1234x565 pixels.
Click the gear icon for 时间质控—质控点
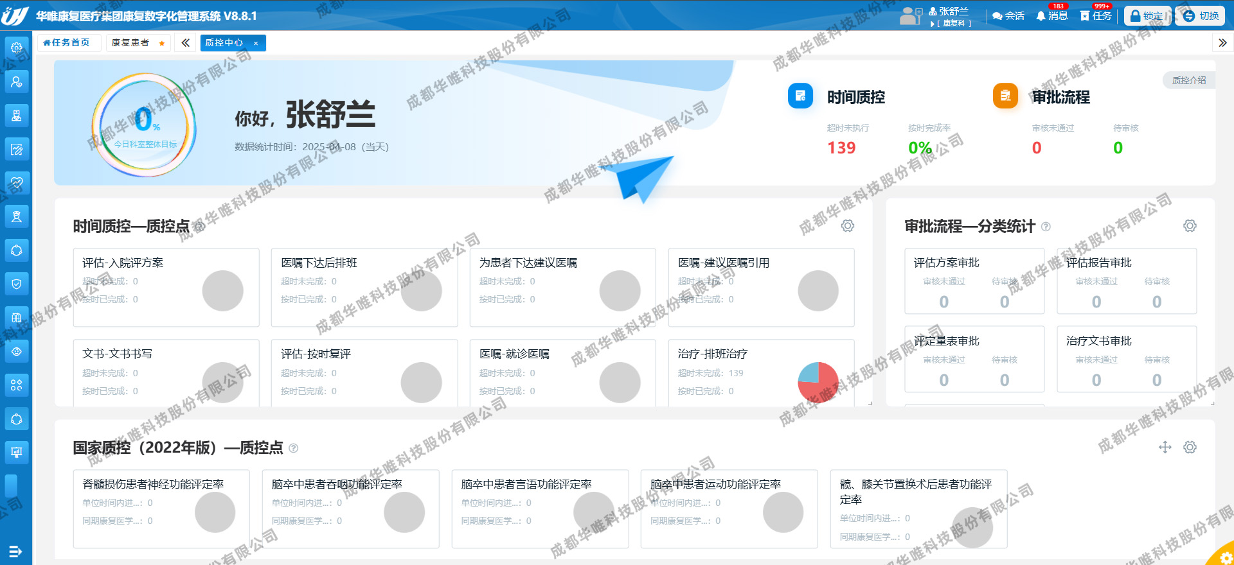(848, 226)
